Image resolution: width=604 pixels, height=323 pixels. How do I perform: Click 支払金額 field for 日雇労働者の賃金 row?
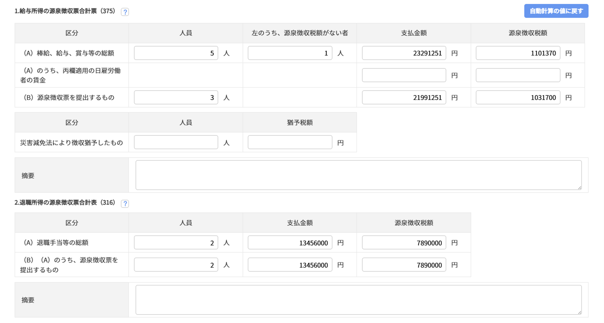[x=404, y=75]
